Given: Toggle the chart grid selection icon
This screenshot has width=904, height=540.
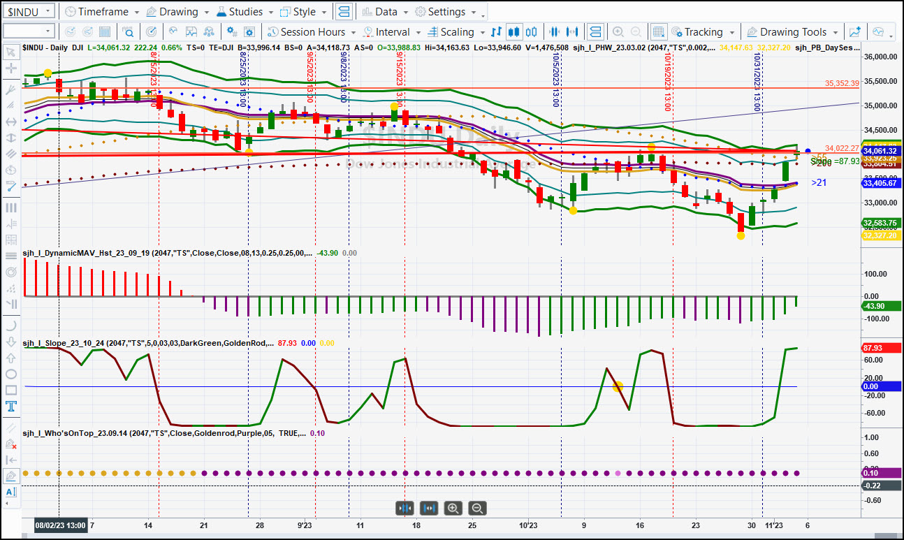Looking at the screenshot, I should [x=658, y=32].
